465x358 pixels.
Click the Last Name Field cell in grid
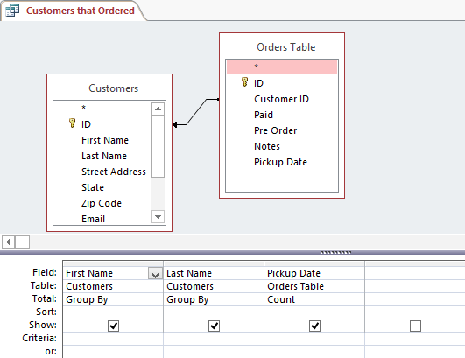(x=214, y=273)
